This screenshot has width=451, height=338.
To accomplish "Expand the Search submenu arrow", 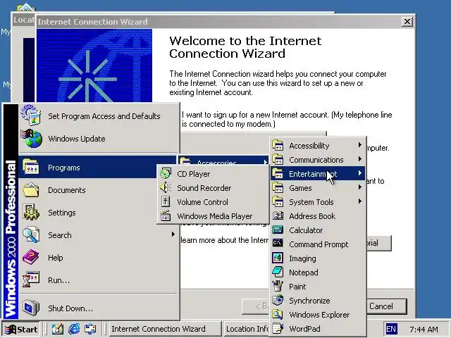I will 173,234.
